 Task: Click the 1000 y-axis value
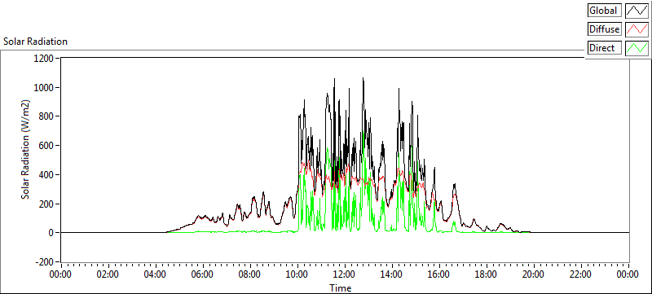(x=45, y=87)
